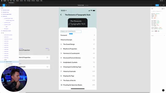This screenshot has height=93, width=166.
Task: Switch inspect panel to code view icon
Action: point(162,9)
